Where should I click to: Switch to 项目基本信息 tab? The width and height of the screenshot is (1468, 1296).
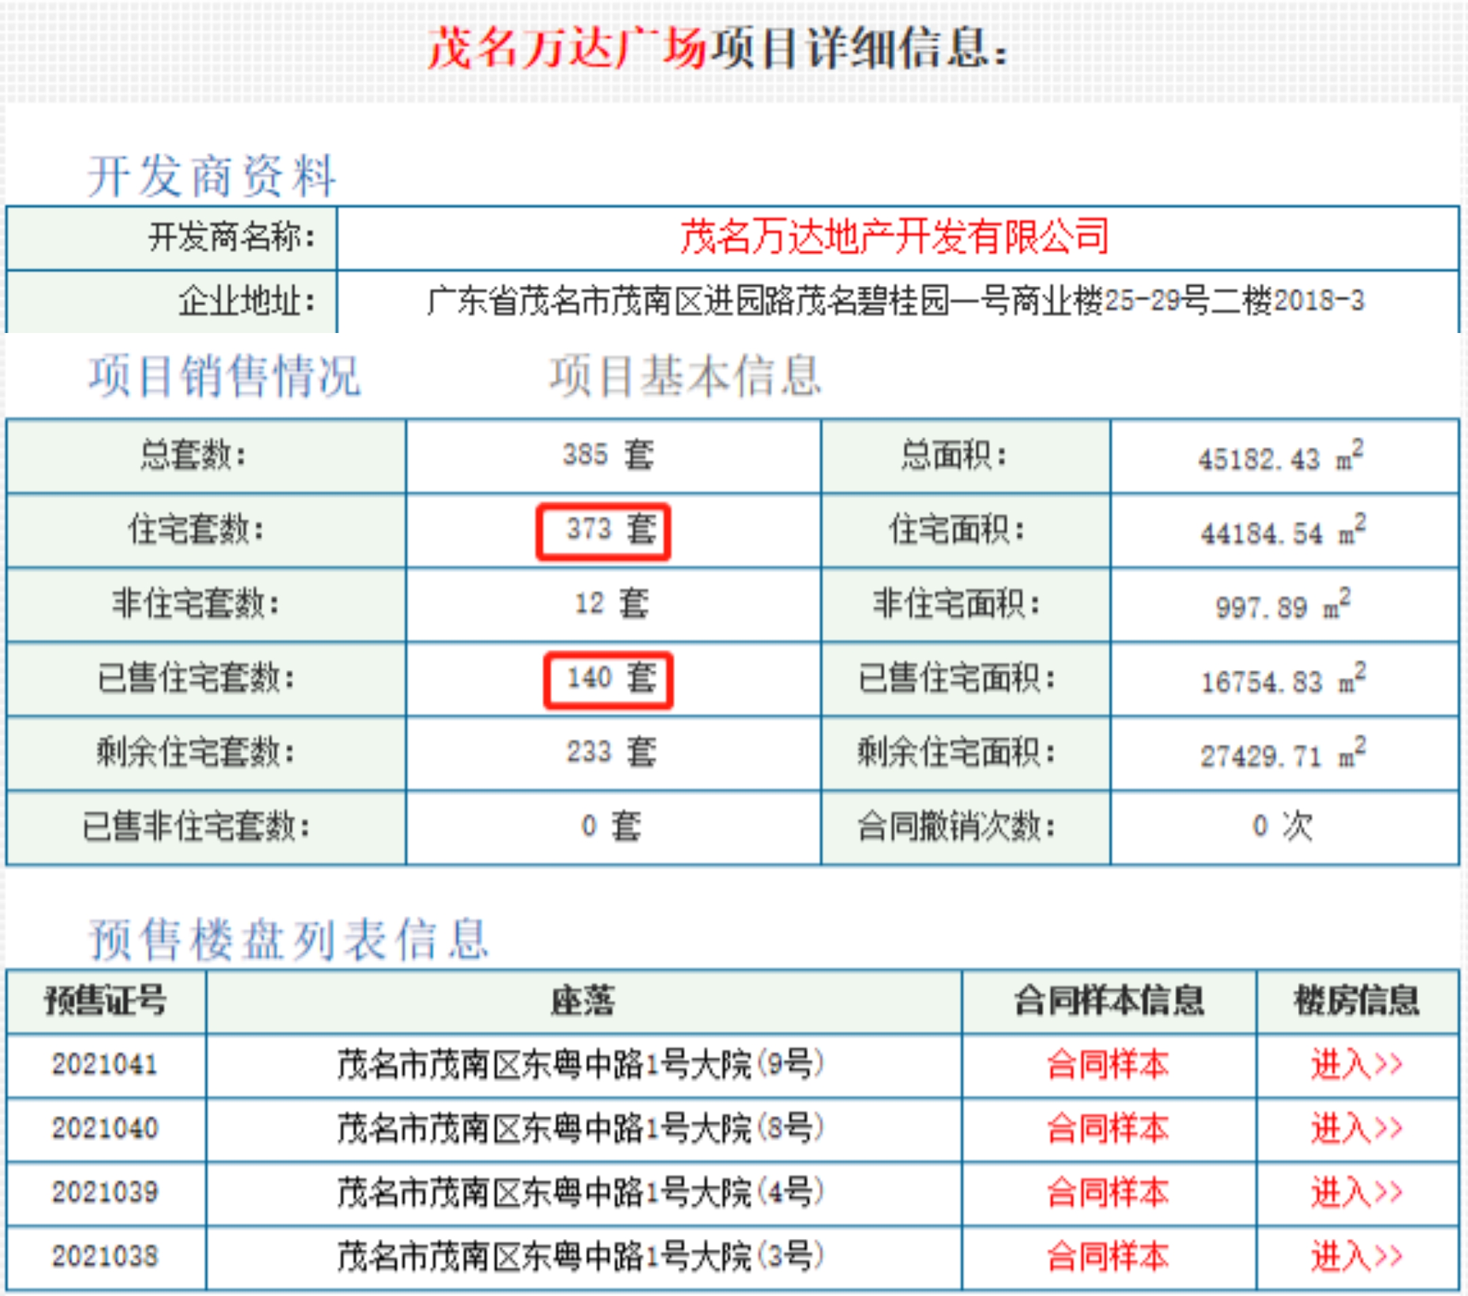tap(685, 376)
